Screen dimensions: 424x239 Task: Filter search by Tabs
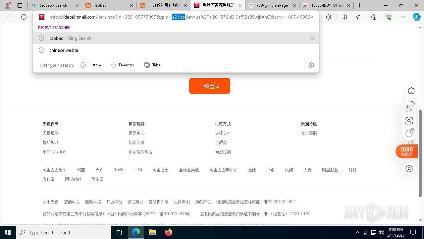[x=152, y=65]
